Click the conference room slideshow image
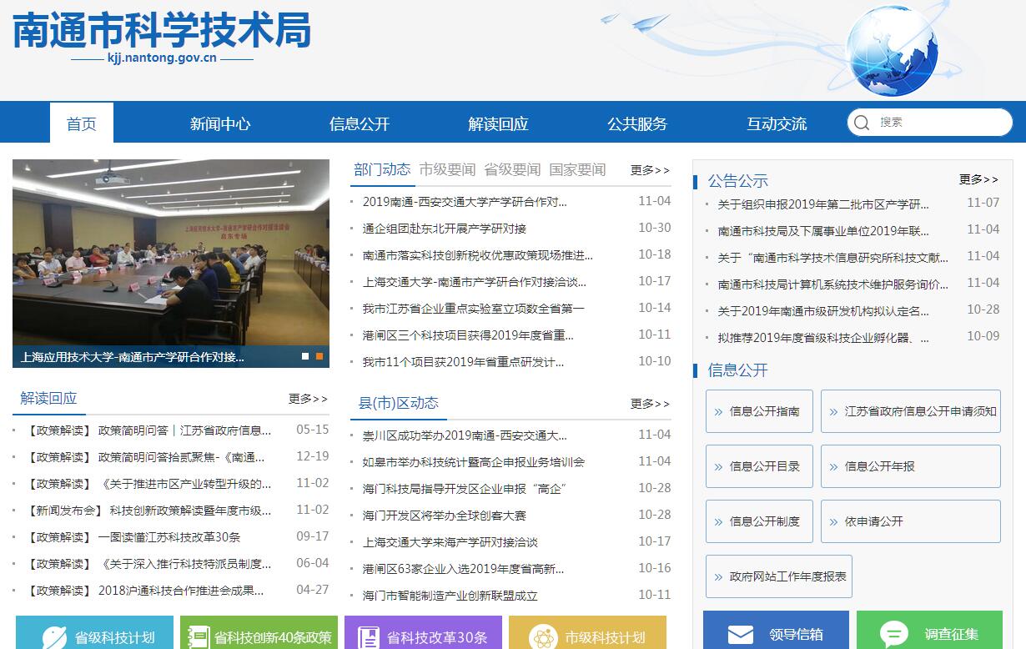Viewport: 1026px width, 649px height. pyautogui.click(x=171, y=250)
